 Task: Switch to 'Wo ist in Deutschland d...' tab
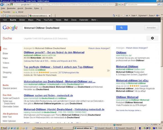tap(17, 16)
